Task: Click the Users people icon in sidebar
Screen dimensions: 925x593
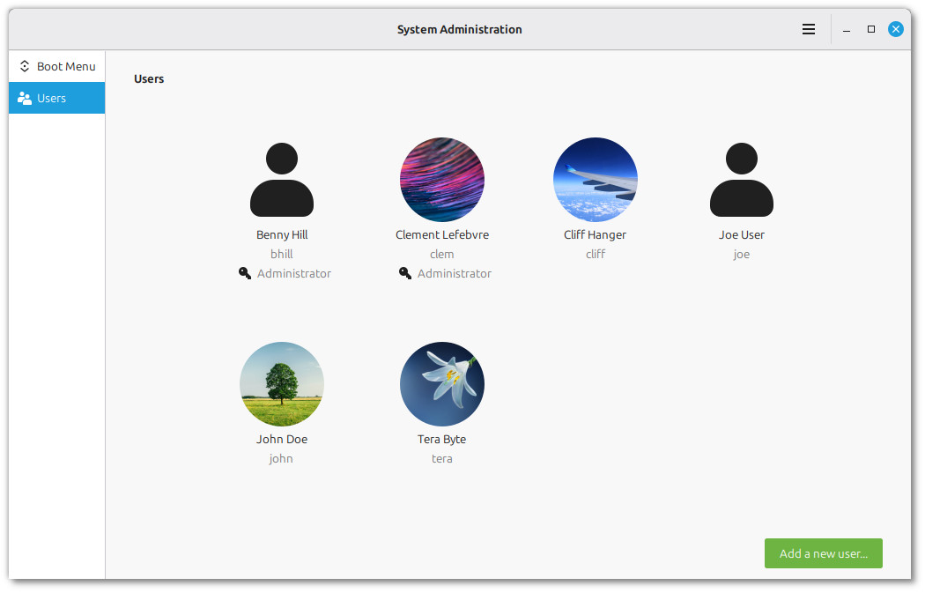Action: [x=25, y=99]
